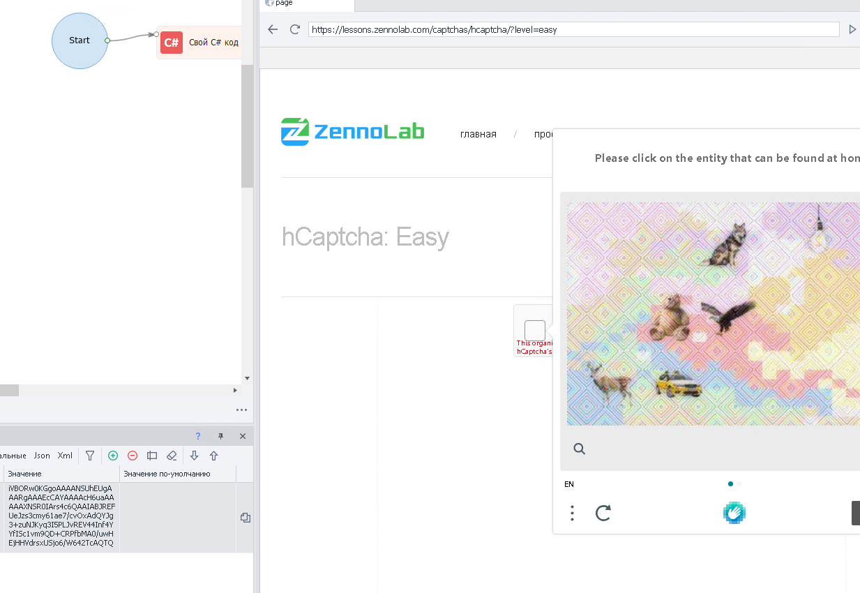Image resolution: width=860 pixels, height=593 pixels.
Task: Click the canvas horizontal scrollbar right arrow
Action: pyautogui.click(x=235, y=391)
